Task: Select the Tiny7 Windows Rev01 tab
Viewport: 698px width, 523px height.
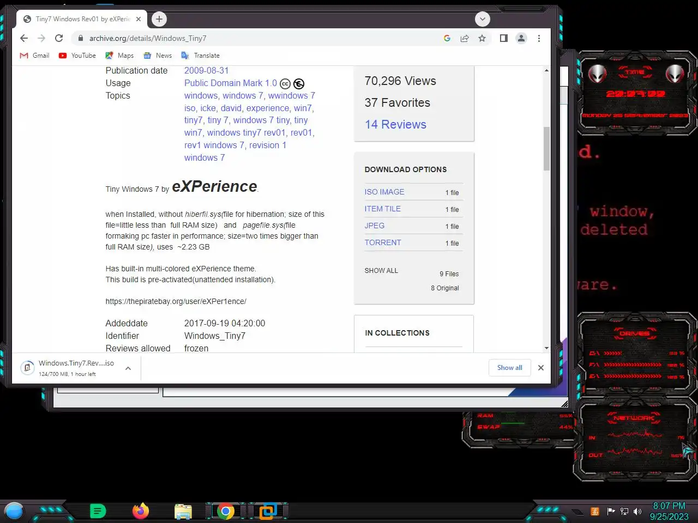Action: (x=82, y=19)
